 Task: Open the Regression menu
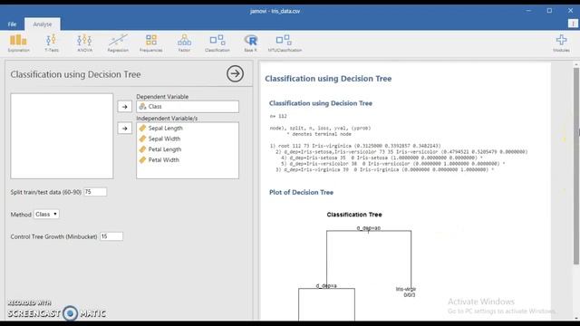[118, 43]
